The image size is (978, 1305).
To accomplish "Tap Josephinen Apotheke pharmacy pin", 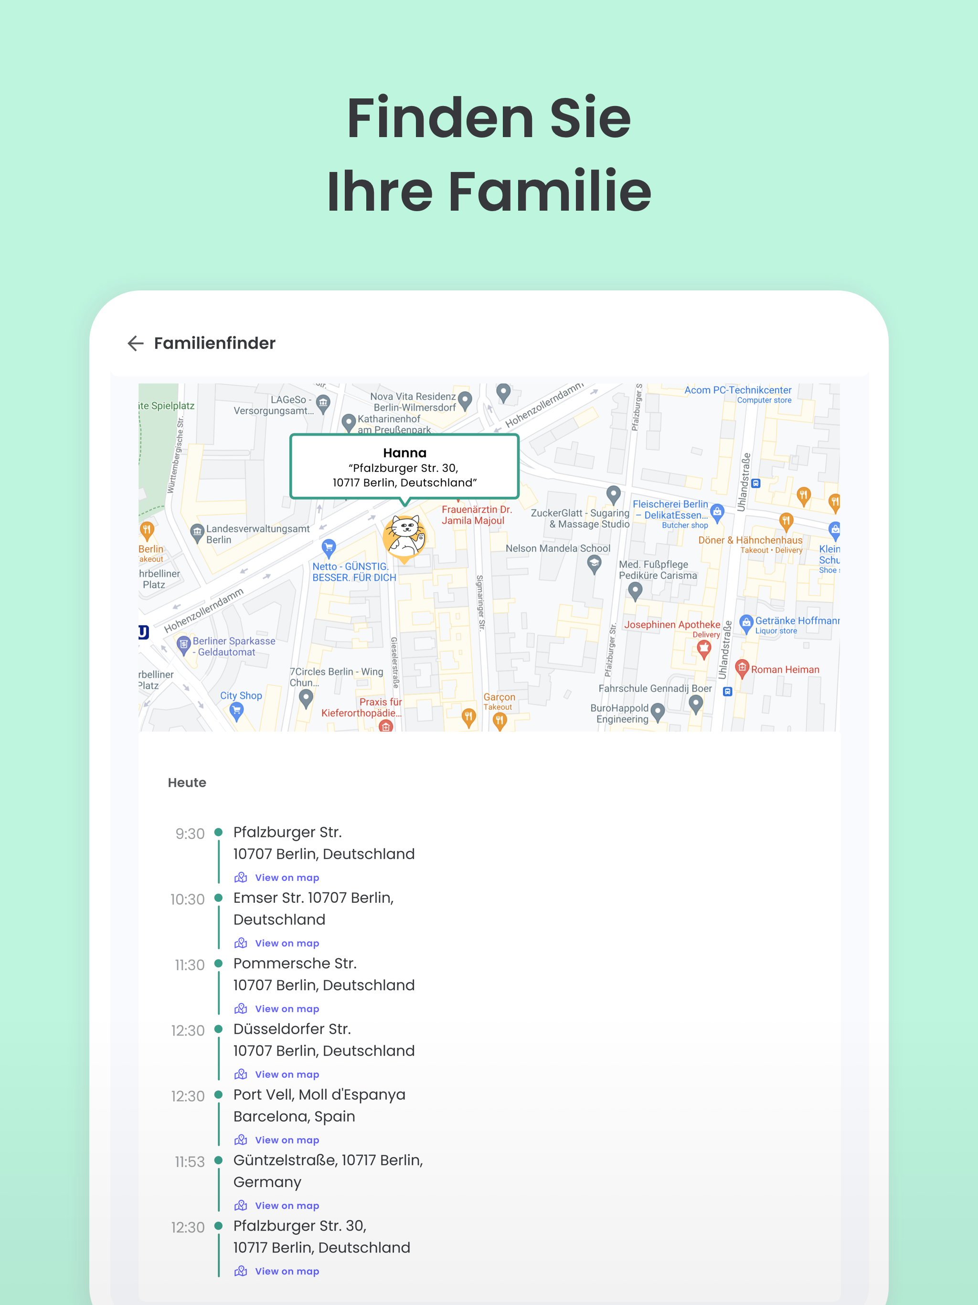I will (703, 650).
